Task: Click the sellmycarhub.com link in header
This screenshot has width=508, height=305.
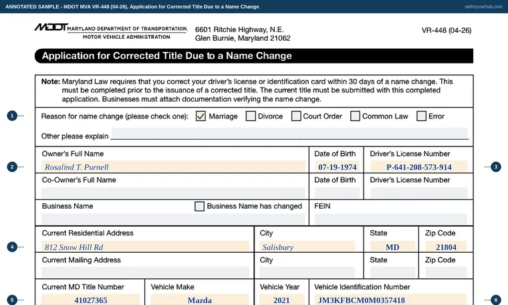Action: click(483, 7)
